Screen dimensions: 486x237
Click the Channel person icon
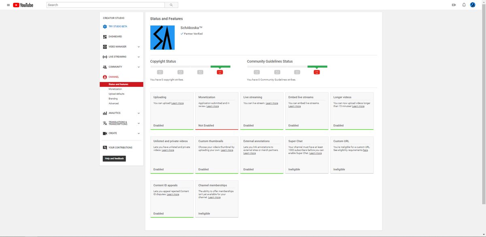[x=105, y=77]
